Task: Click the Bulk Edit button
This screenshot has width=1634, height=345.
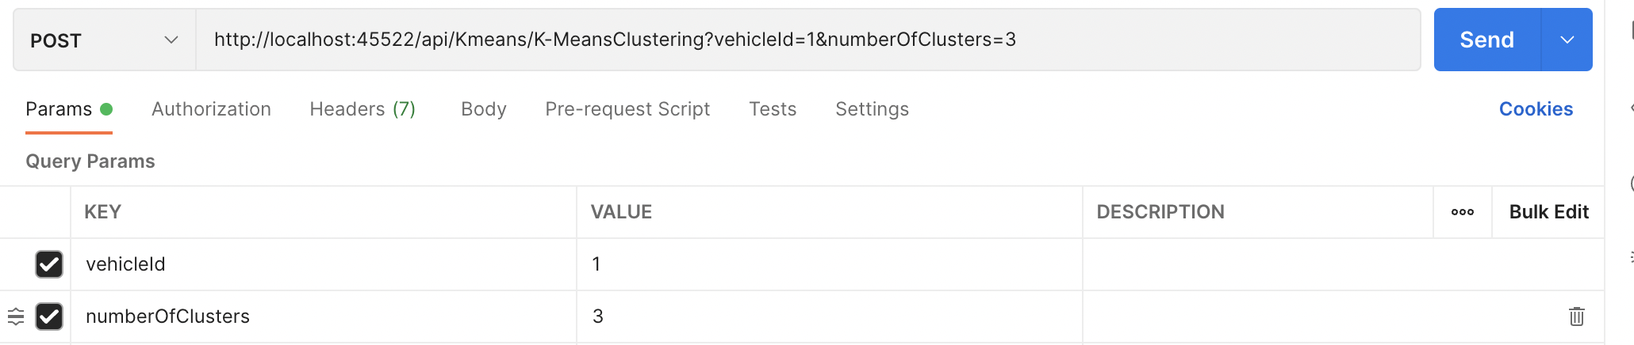Action: pyautogui.click(x=1548, y=212)
